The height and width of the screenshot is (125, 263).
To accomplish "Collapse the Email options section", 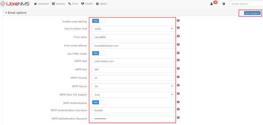I will [x=16, y=13].
